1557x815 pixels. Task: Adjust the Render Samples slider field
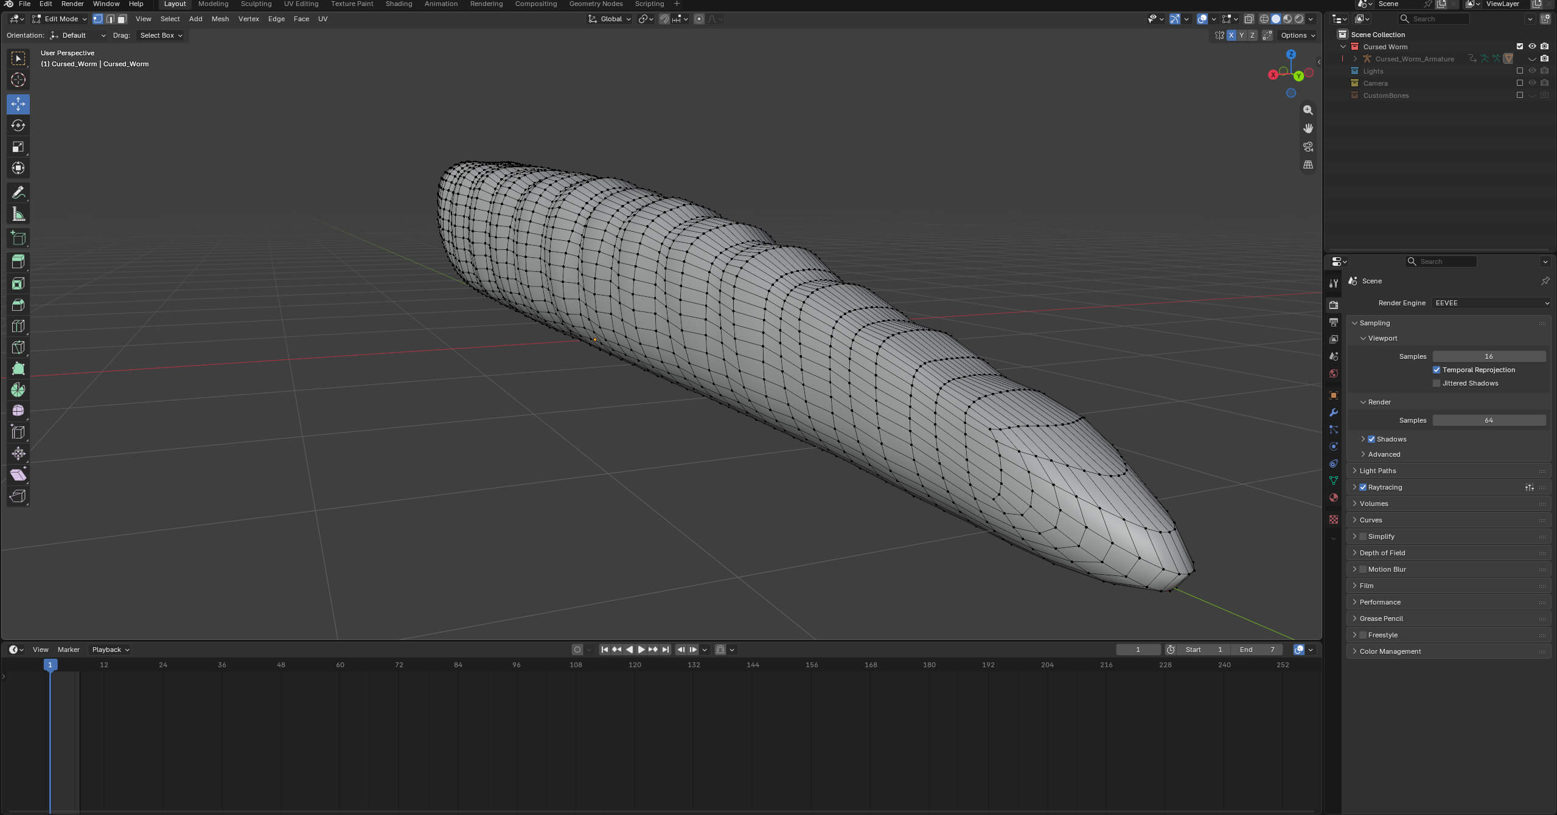point(1489,420)
